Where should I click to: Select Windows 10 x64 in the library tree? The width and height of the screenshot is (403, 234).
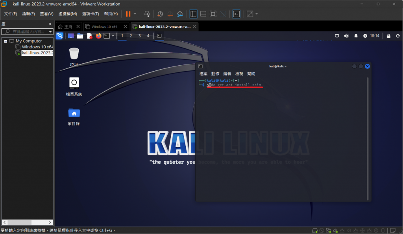[x=37, y=47]
